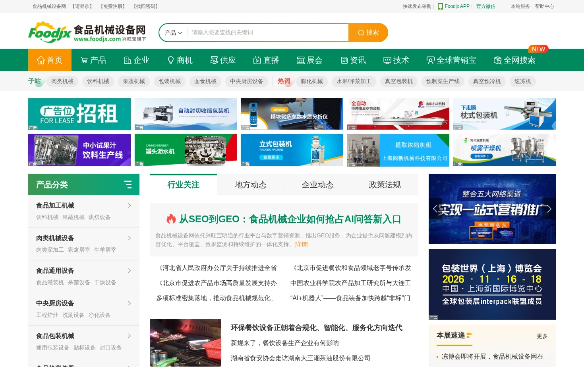Switch to the 地方动态 tab
584x367 pixels.
[250, 184]
